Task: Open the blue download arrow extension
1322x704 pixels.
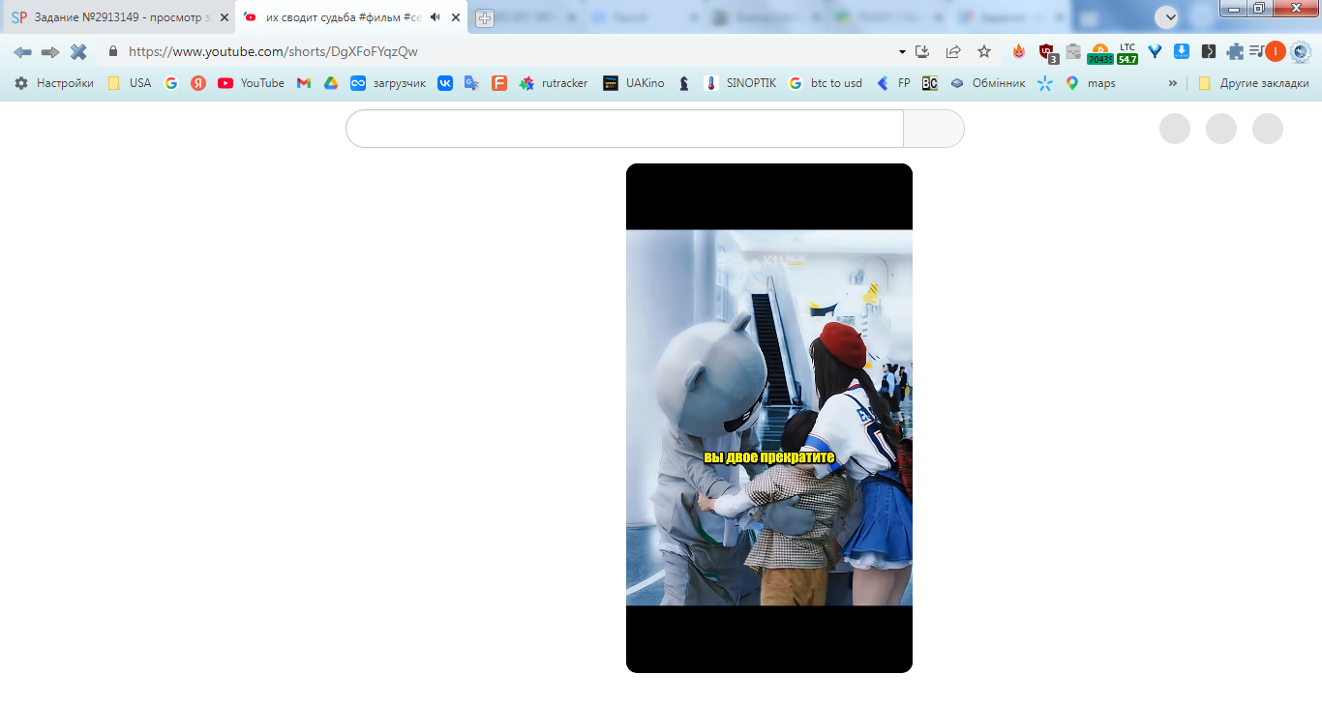Action: pos(1182,51)
